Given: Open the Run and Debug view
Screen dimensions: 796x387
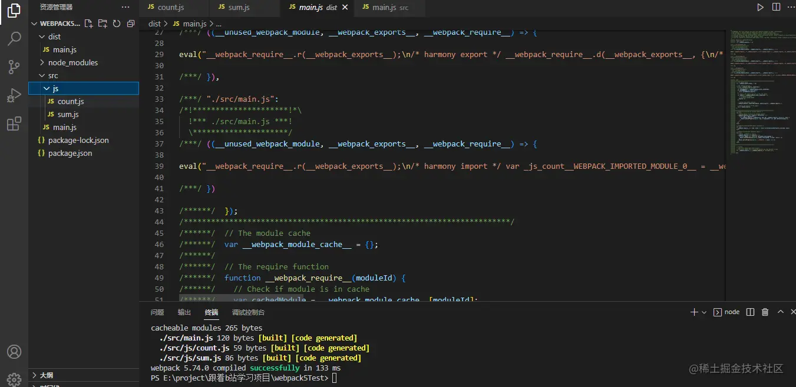Looking at the screenshot, I should [14, 95].
